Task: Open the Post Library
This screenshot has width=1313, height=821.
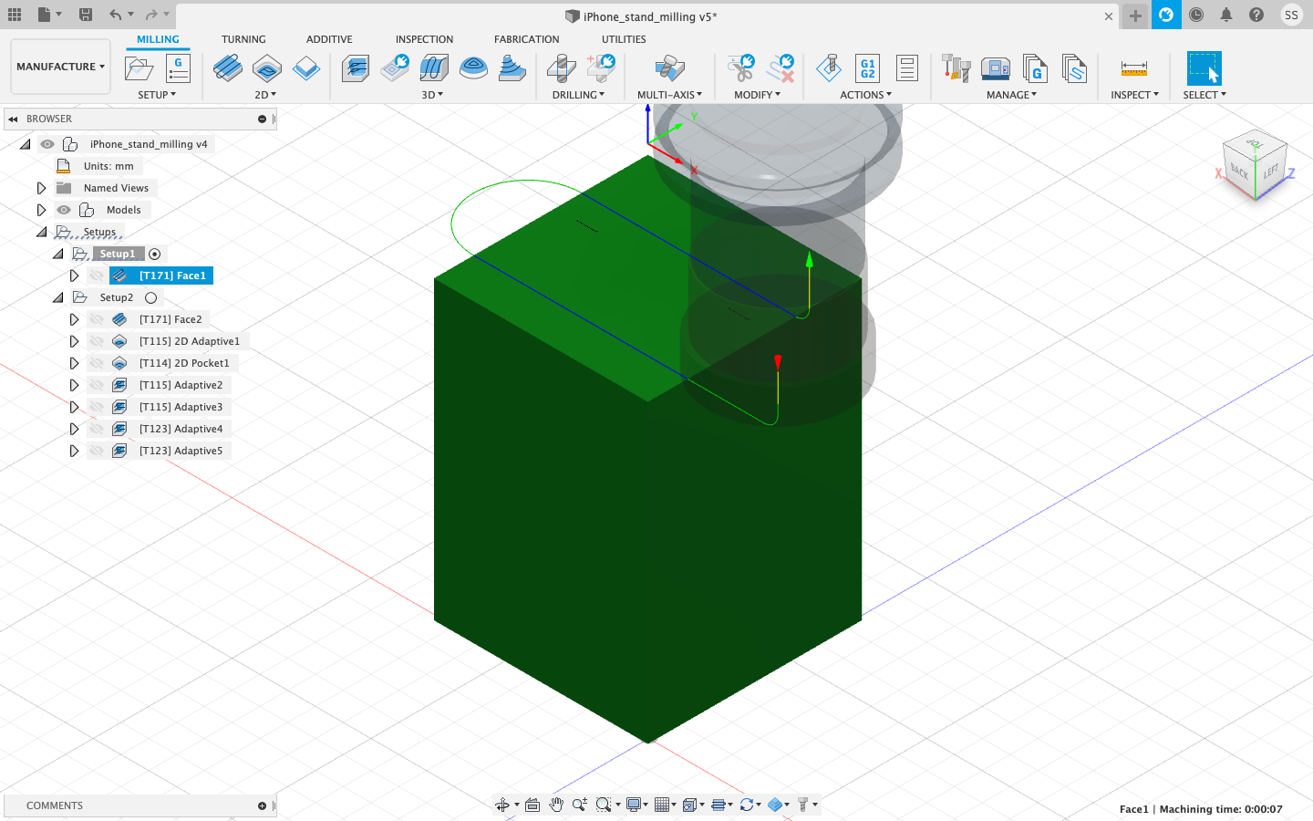Action: 1035,68
